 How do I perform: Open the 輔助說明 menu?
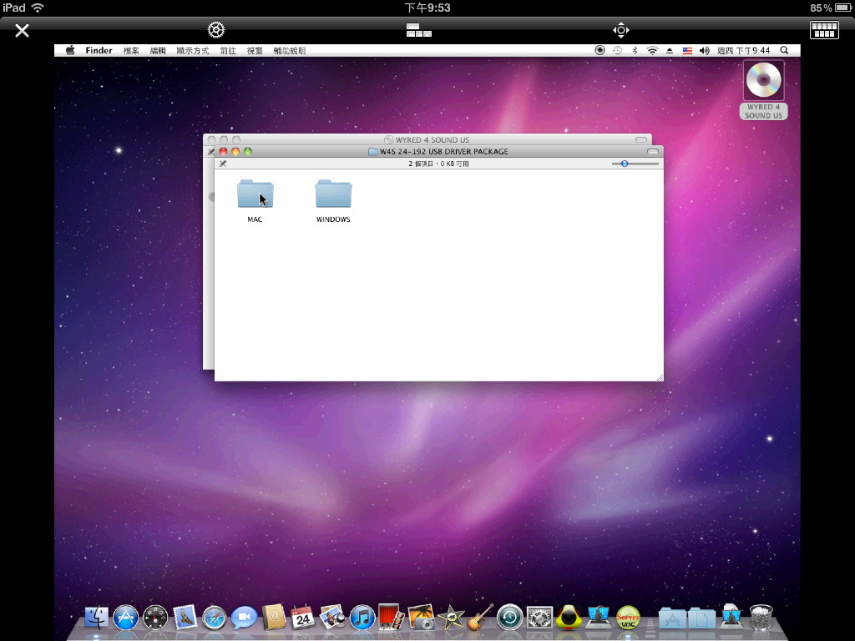point(290,50)
